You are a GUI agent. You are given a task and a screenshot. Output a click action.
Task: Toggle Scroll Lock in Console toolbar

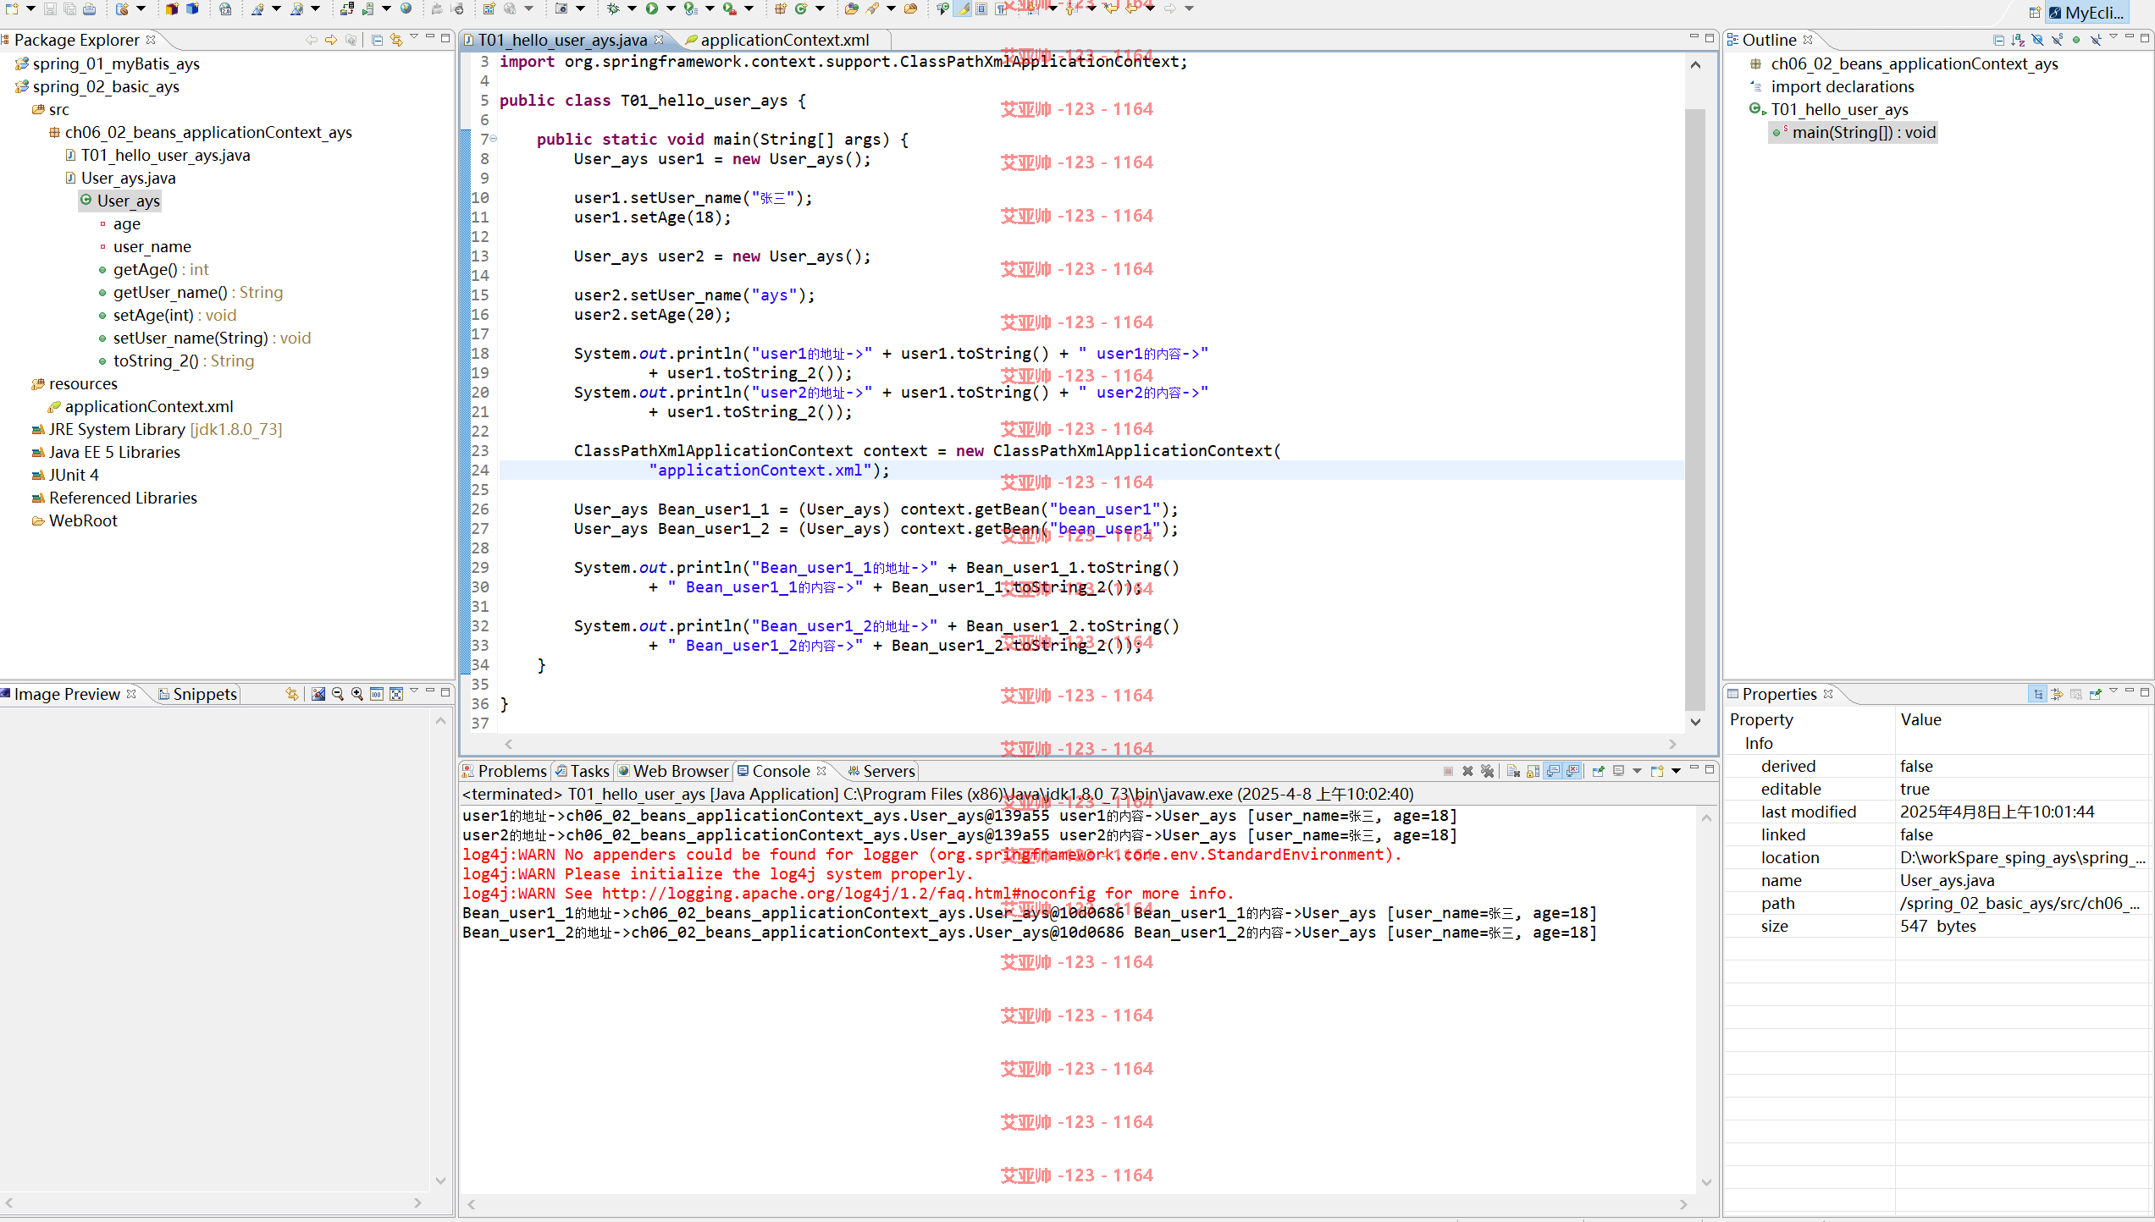coord(1533,771)
